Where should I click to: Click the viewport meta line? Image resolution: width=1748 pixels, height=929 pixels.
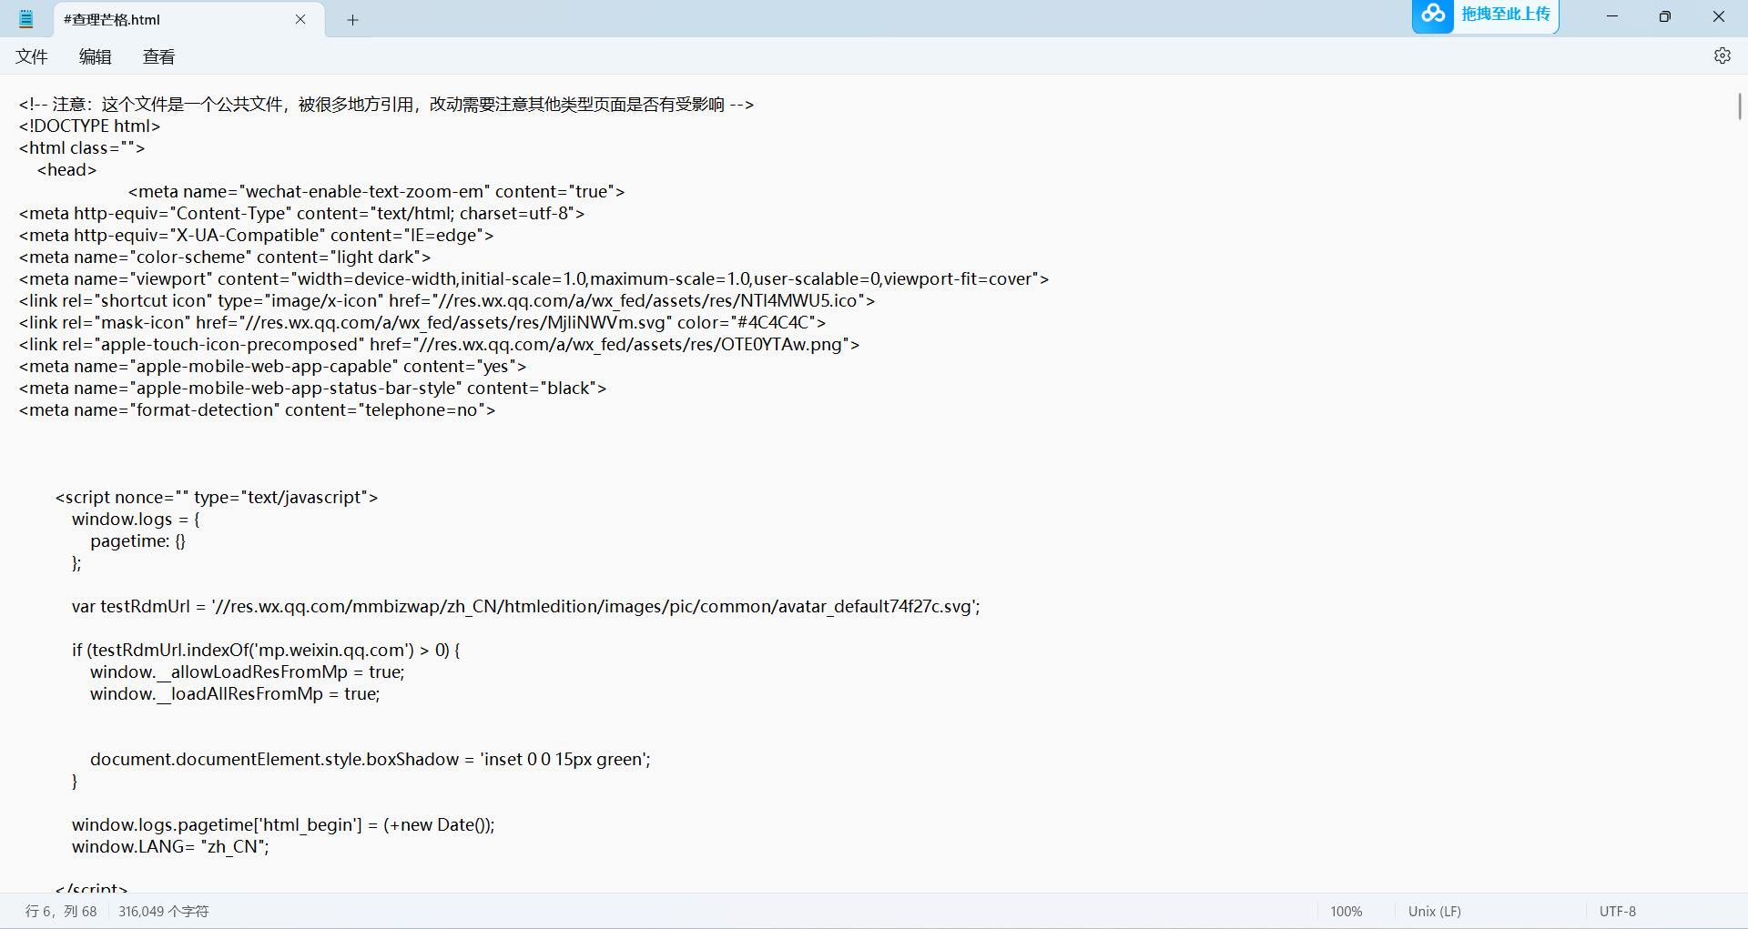click(534, 278)
